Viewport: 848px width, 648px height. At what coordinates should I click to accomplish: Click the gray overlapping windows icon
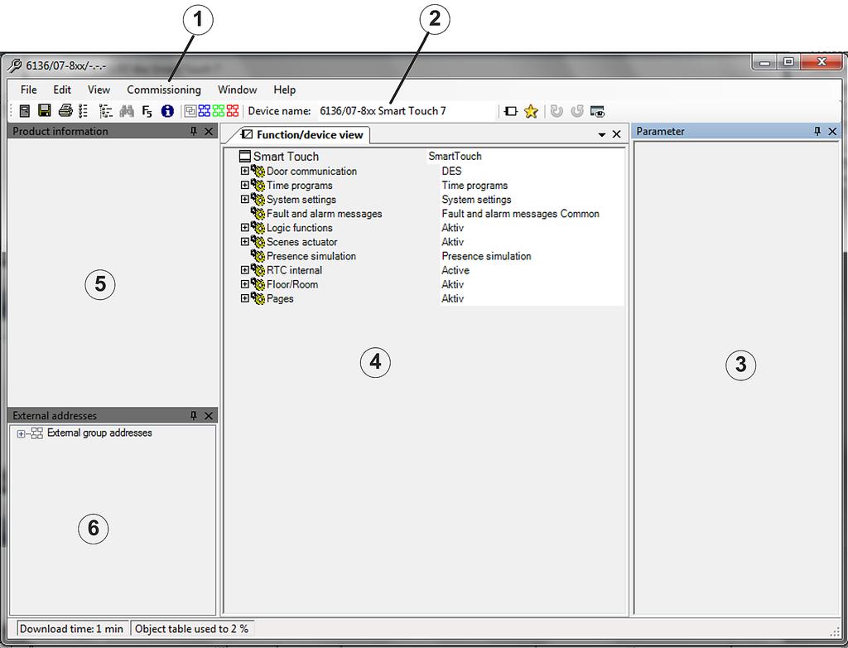[190, 111]
